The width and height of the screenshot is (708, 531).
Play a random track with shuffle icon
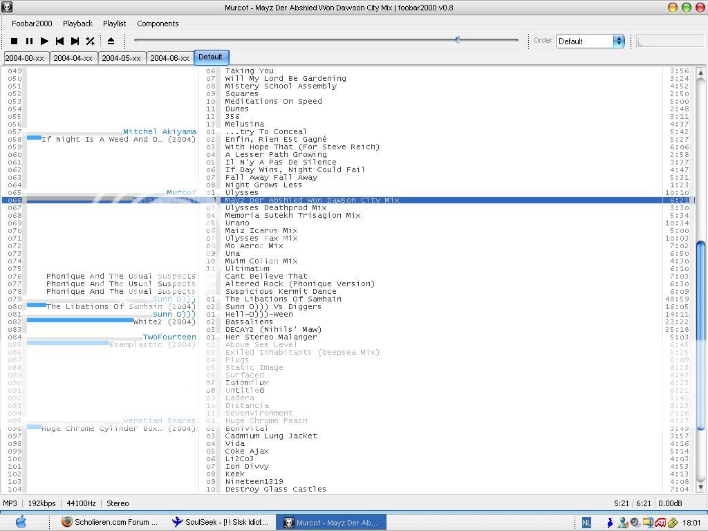91,41
